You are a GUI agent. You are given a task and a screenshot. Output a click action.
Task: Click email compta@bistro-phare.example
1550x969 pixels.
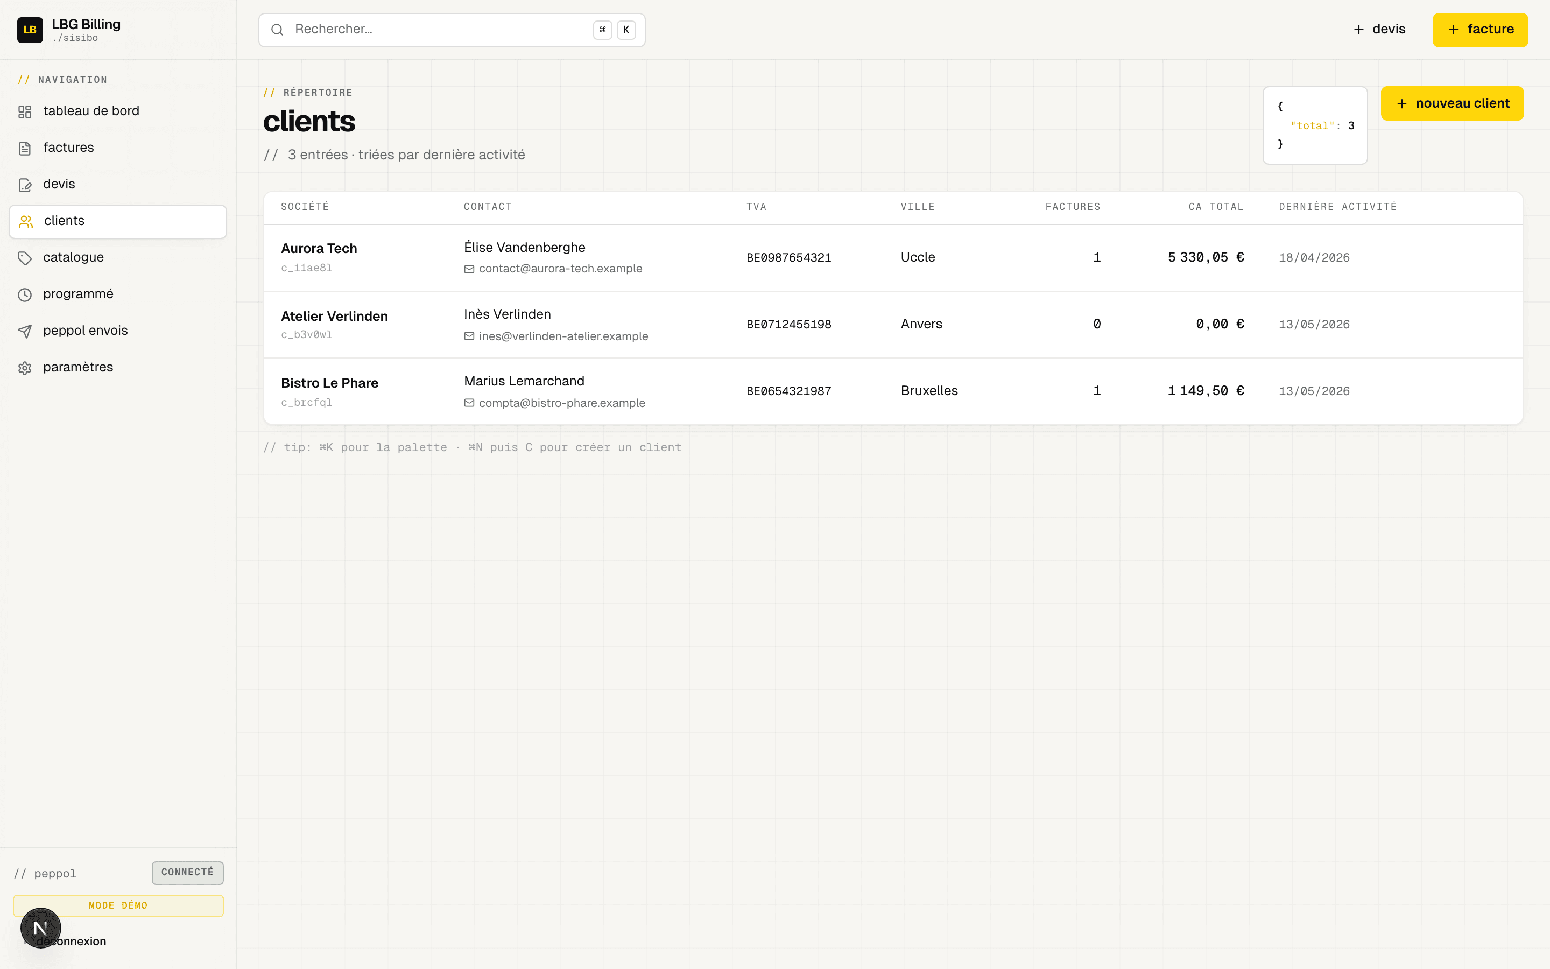(x=562, y=403)
